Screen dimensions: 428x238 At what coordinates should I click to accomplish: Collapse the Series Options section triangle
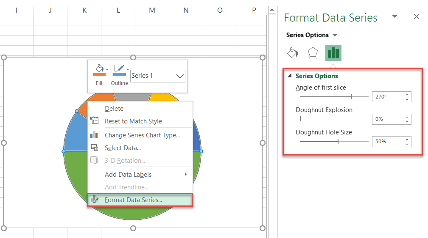click(290, 76)
